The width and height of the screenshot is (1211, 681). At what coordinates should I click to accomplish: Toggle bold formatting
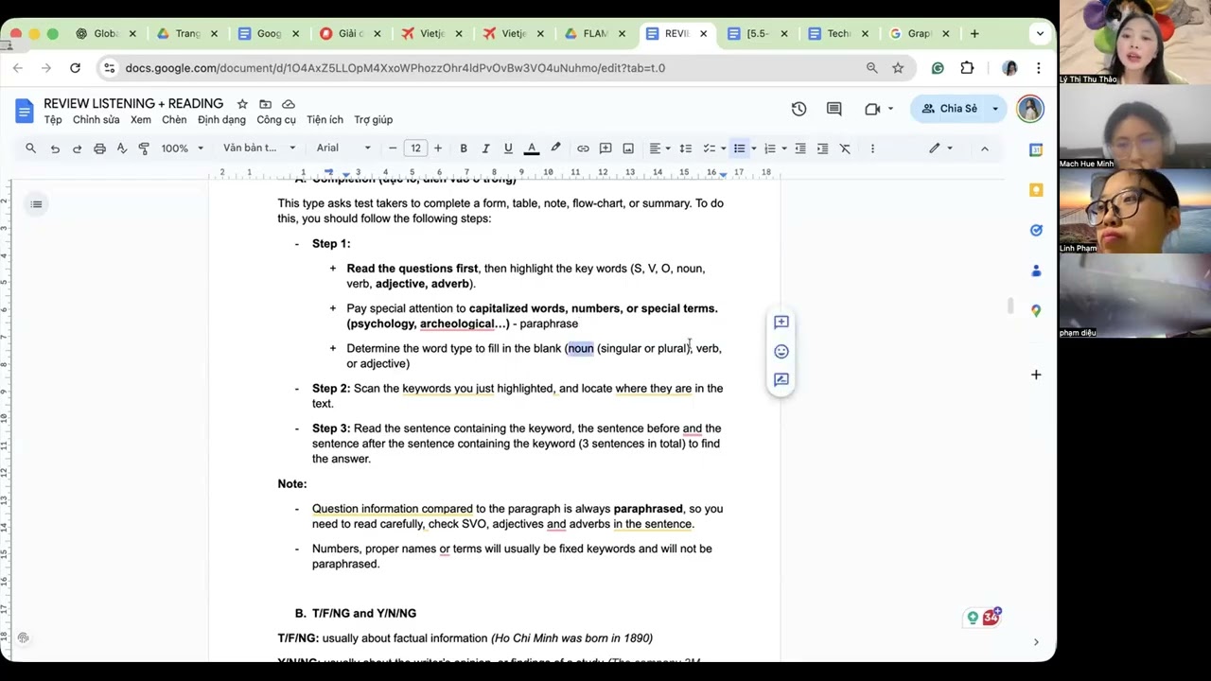(x=464, y=148)
